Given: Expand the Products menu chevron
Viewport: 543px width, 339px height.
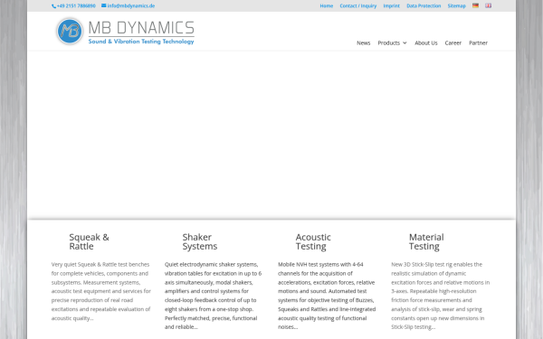Looking at the screenshot, I should click(x=405, y=42).
